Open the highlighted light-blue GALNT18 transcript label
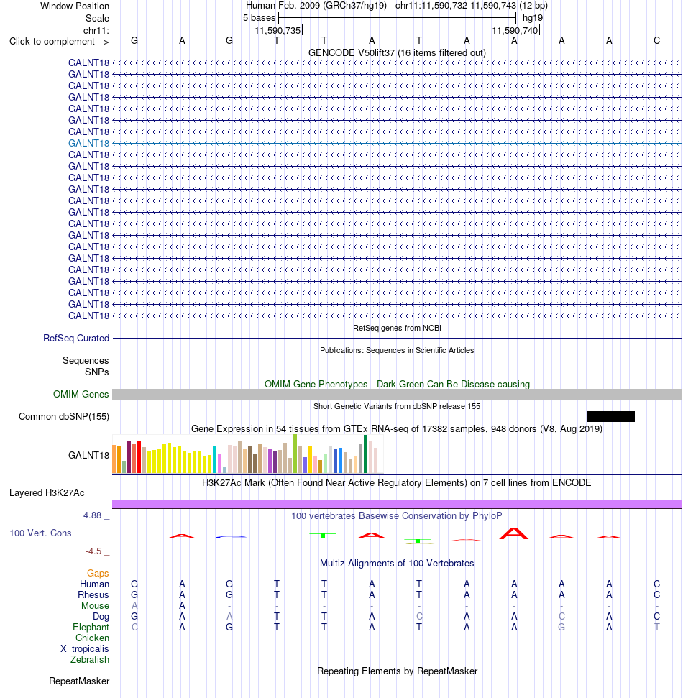The image size is (683, 698). (88, 143)
